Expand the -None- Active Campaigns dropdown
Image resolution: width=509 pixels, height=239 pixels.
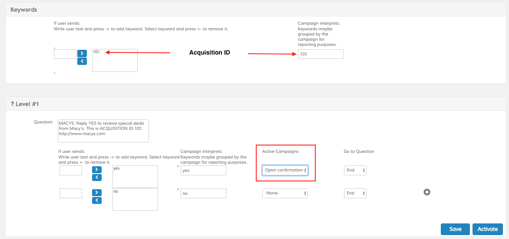pyautogui.click(x=285, y=193)
